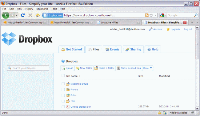The height and width of the screenshot is (116, 200).
Task: Close the LotusLive - Files tab
Action: coord(138,22)
